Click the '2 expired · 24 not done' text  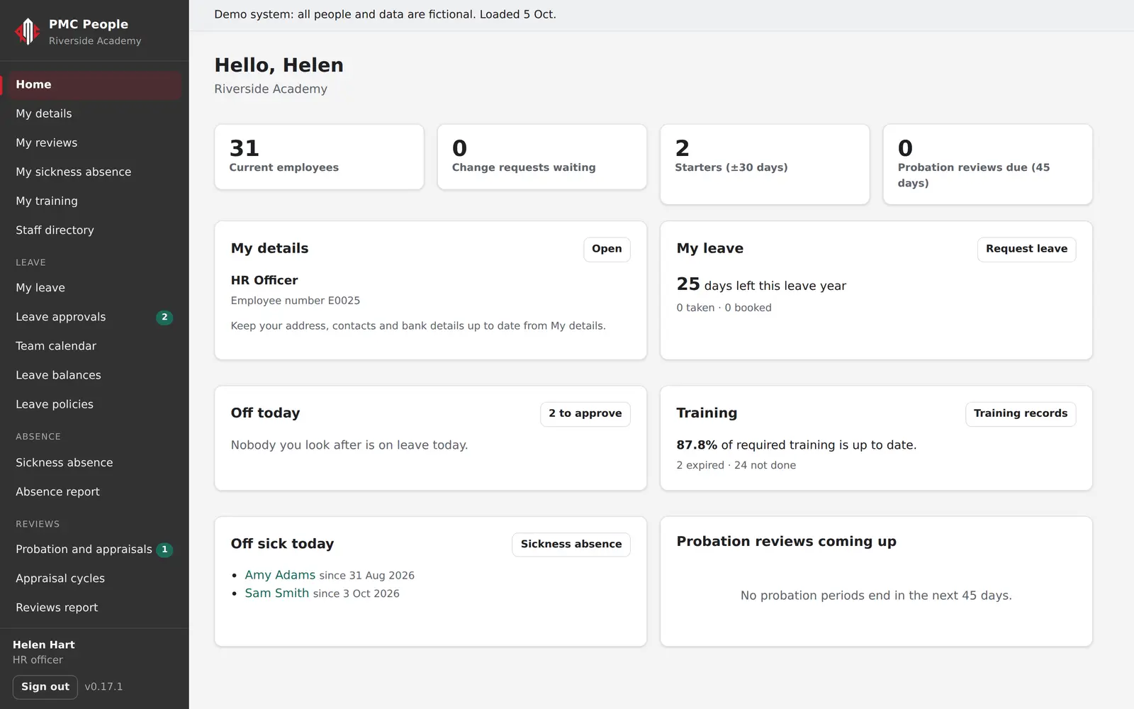point(736,465)
